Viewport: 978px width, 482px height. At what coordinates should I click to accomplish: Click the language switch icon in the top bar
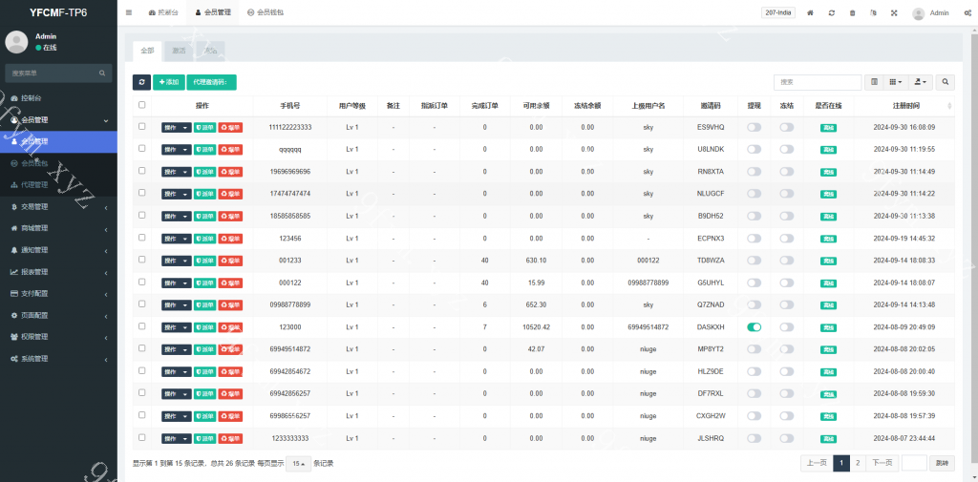click(x=873, y=12)
